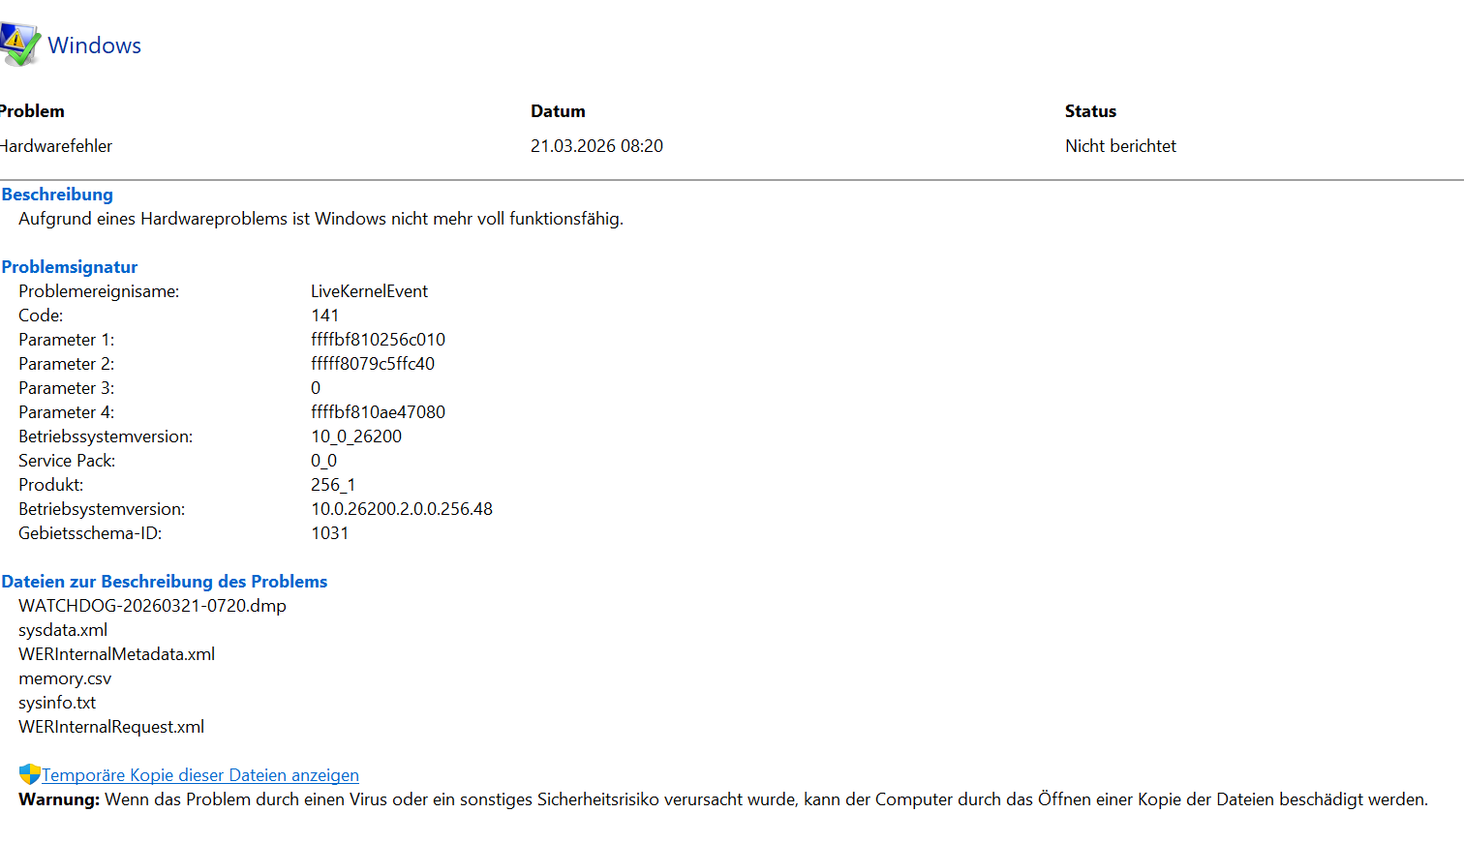The image size is (1464, 843).
Task: Select the file 'sysinfo.txt'
Action: coord(57,703)
